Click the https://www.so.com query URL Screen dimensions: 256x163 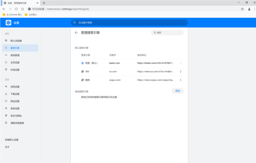(x=155, y=71)
